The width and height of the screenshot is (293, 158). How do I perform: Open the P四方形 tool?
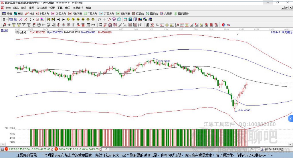pyautogui.click(x=43, y=14)
